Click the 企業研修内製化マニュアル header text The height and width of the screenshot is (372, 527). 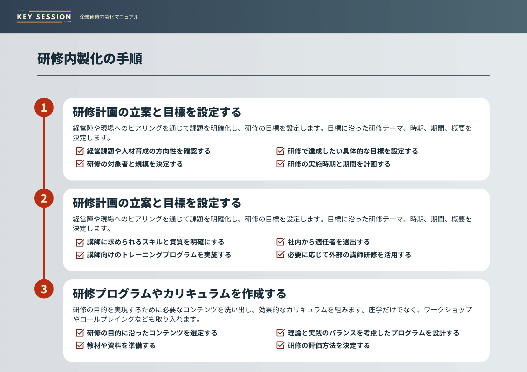tap(109, 17)
